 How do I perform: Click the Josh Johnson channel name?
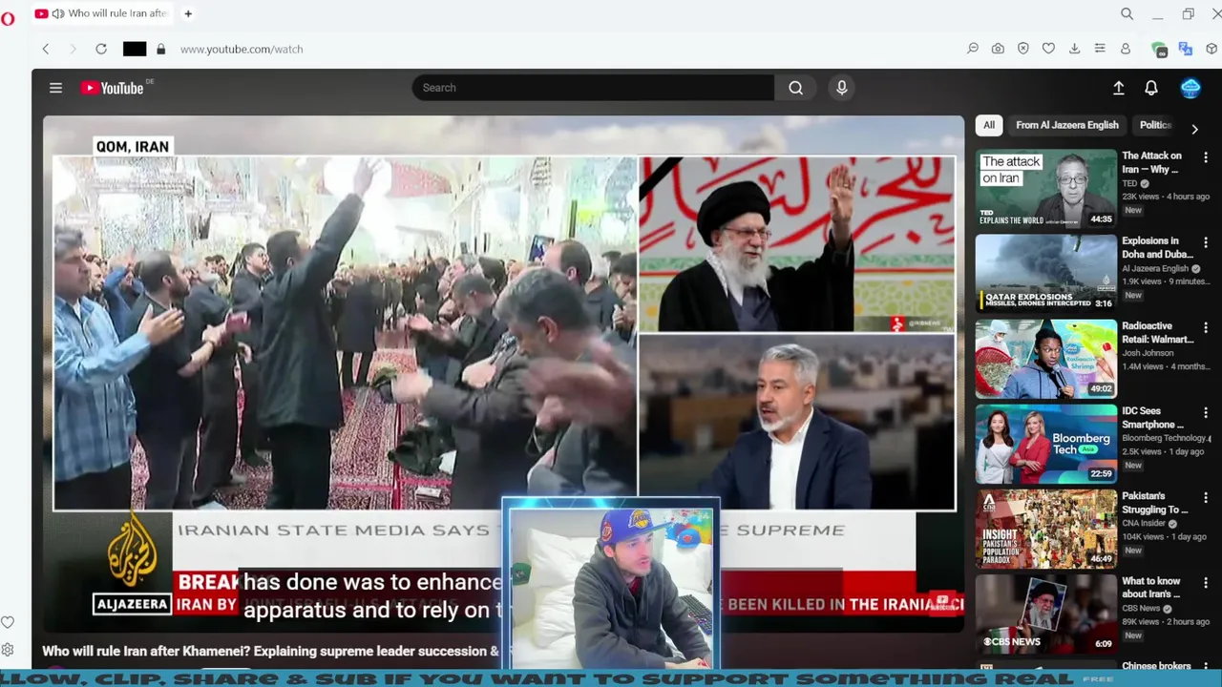[x=1148, y=353]
